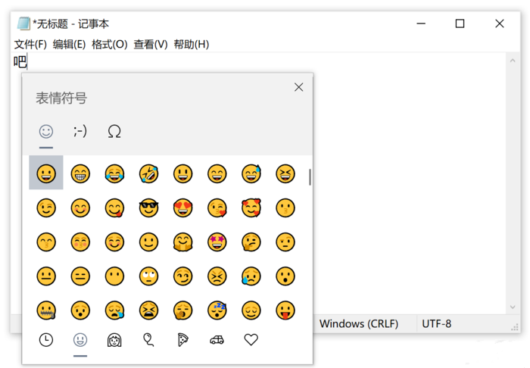This screenshot has height=368, width=530.
Task: Pick the heart-eyes face emoji
Action: [x=182, y=207]
